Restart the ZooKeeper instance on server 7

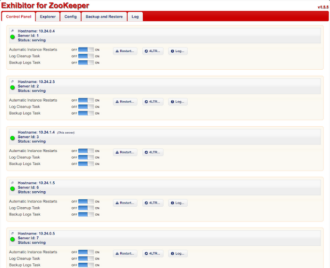[125, 253]
